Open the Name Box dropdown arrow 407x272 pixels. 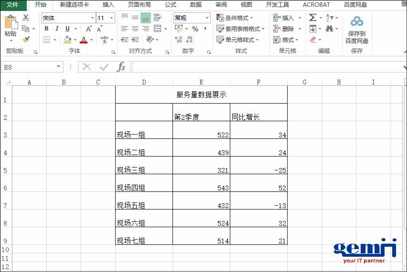(x=59, y=67)
